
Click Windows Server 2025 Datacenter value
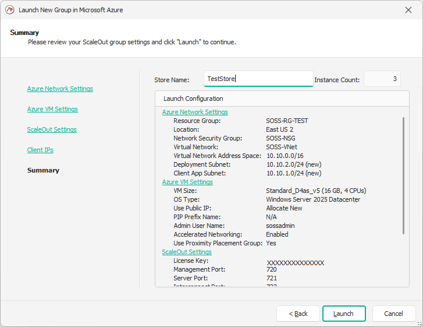pyautogui.click(x=313, y=199)
